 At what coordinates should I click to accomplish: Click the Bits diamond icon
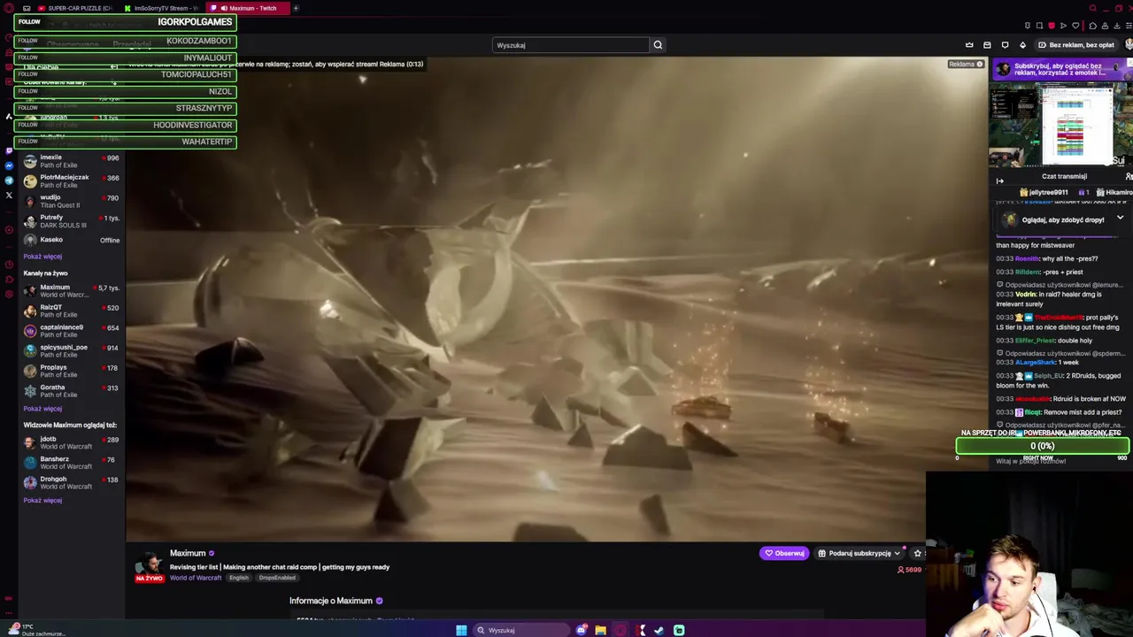1022,45
